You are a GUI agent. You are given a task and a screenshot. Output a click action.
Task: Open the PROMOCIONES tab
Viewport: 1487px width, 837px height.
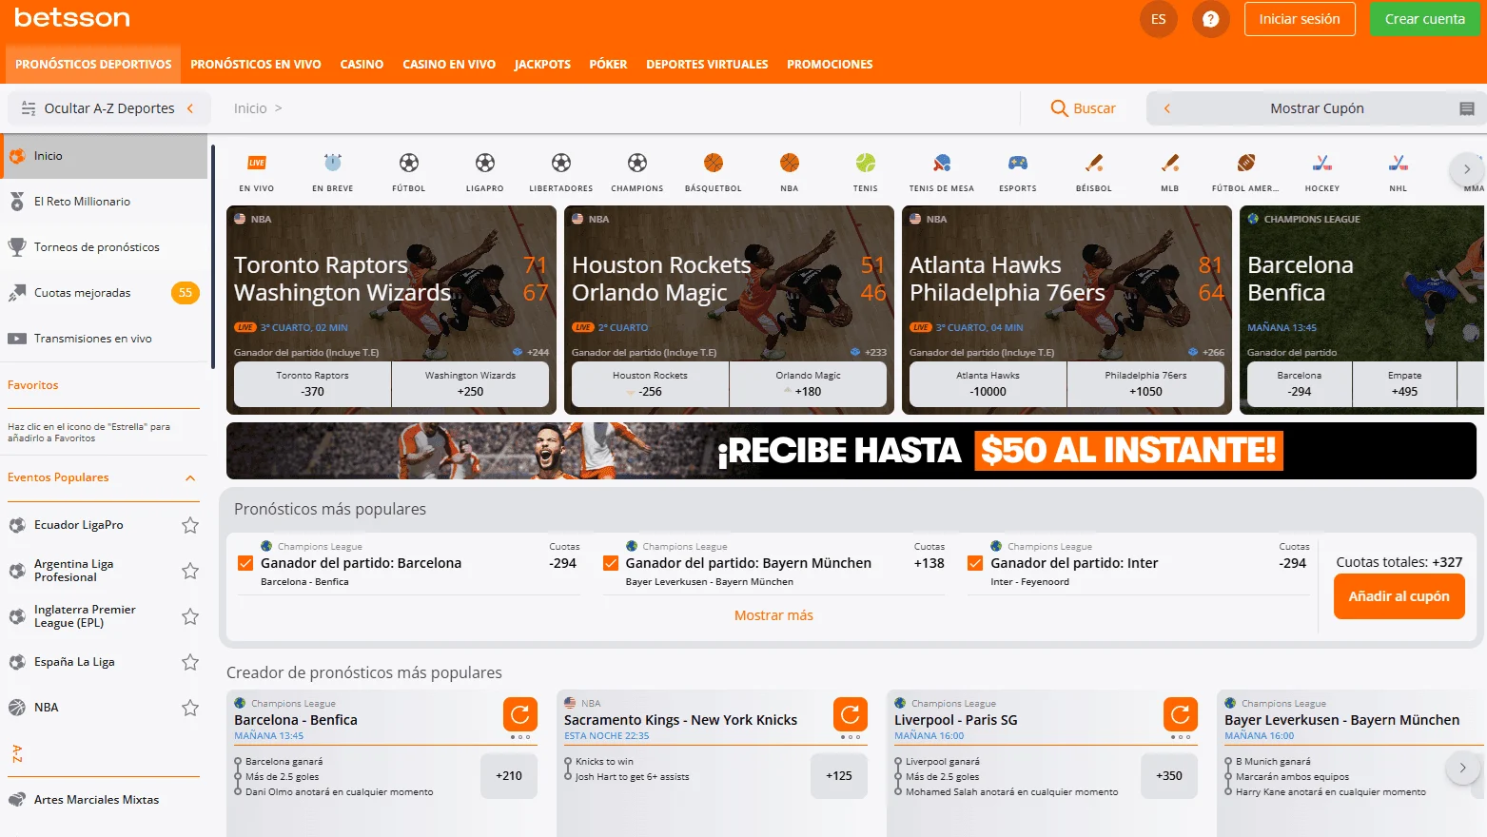click(x=830, y=65)
